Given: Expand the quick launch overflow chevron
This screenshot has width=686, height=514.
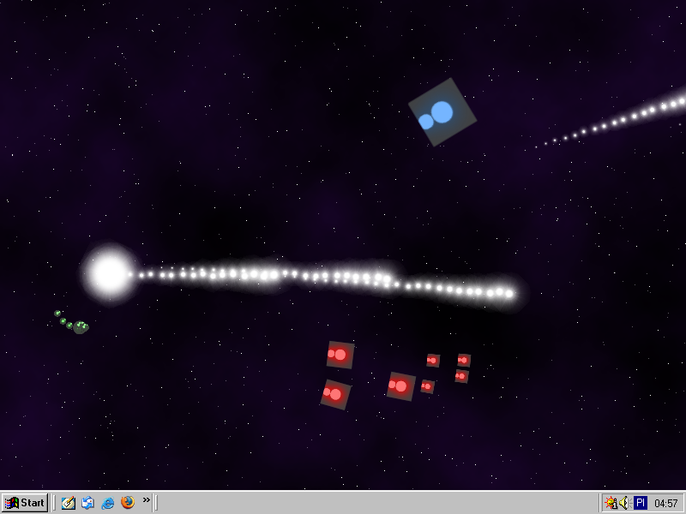Looking at the screenshot, I should point(147,499).
